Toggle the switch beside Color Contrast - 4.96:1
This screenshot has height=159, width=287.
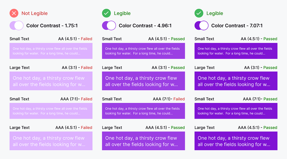(109, 25)
